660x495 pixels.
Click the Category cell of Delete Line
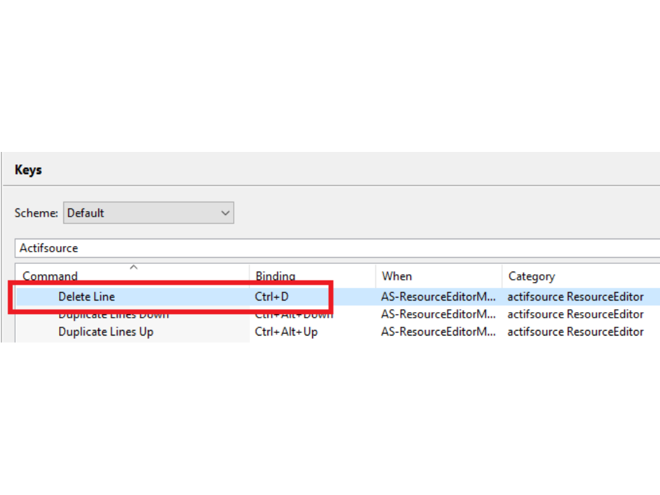point(575,297)
